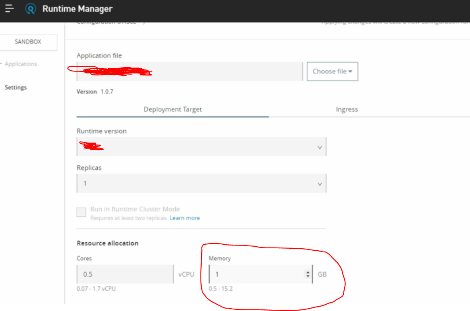Select the Deployment Target tab
The image size is (470, 311).
pyautogui.click(x=173, y=109)
